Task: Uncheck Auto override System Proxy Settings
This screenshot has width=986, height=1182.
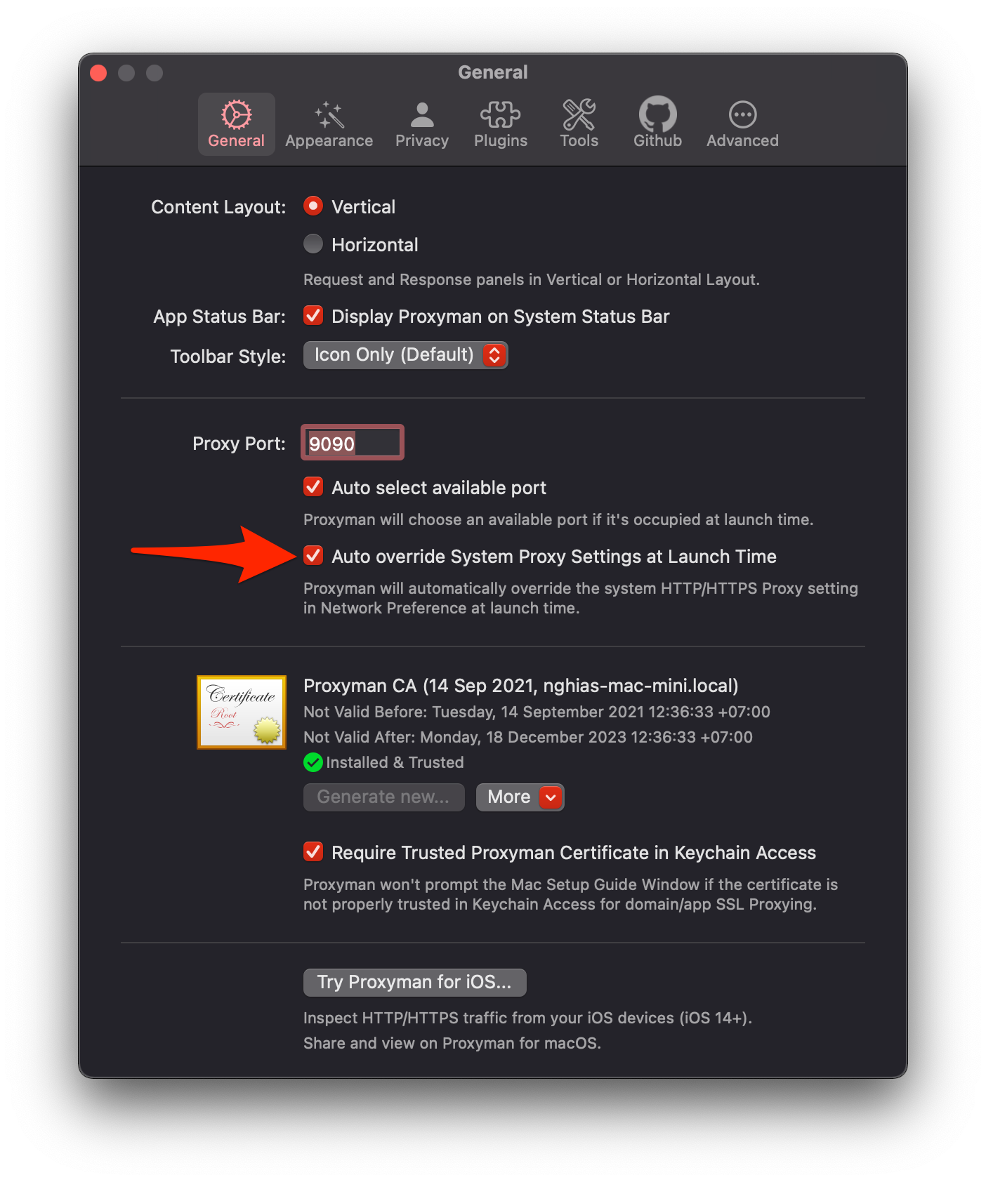Action: point(313,555)
